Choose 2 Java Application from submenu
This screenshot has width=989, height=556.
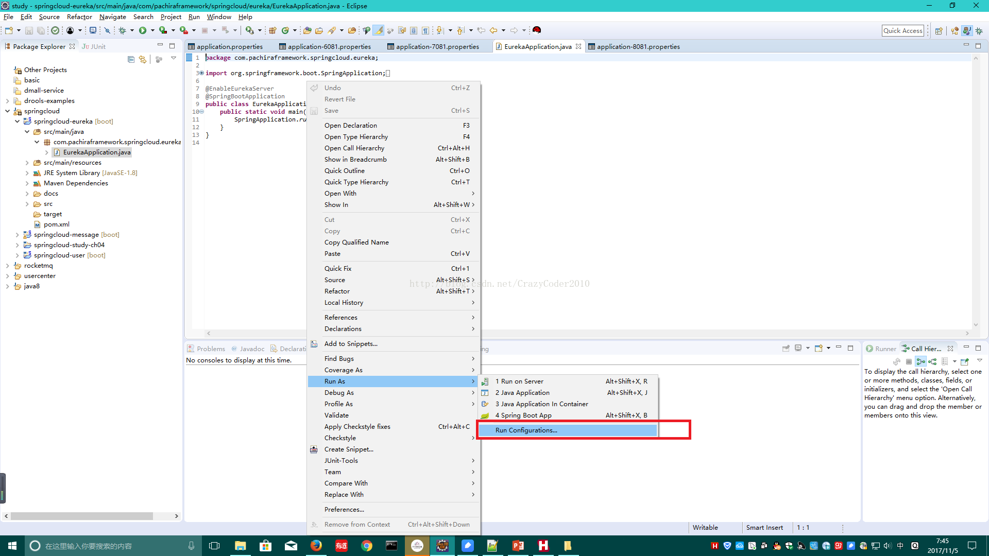568,392
